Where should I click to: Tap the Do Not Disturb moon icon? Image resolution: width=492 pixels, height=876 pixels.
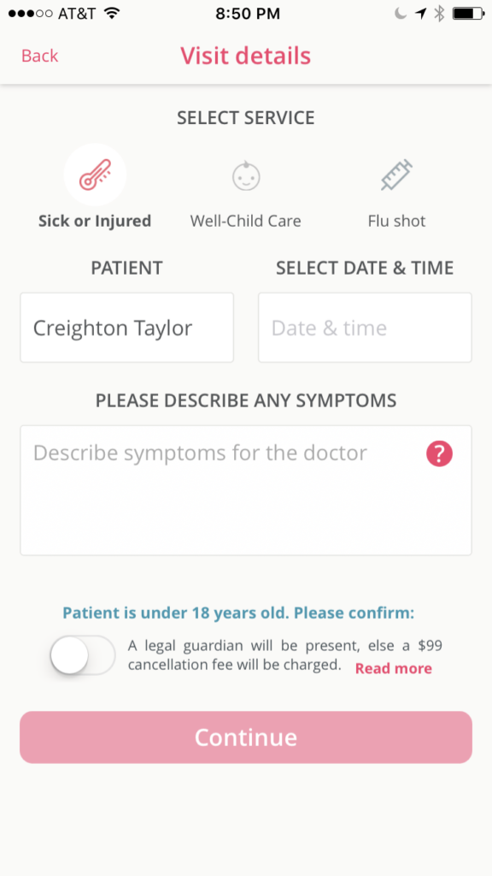tap(401, 14)
